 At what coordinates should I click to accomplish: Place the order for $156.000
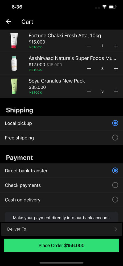(61, 245)
